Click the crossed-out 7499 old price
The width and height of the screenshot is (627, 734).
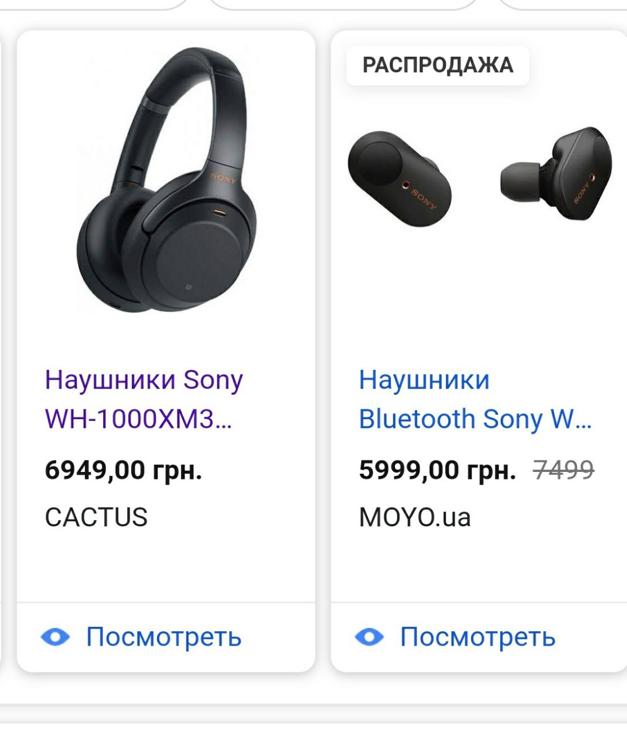(x=563, y=470)
